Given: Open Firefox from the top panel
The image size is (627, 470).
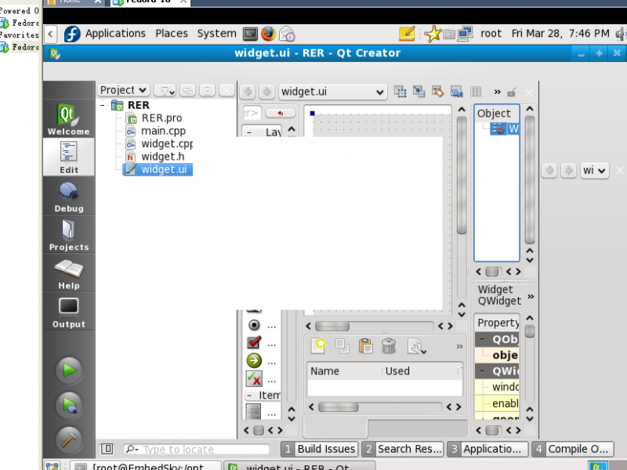Looking at the screenshot, I should click(x=269, y=34).
